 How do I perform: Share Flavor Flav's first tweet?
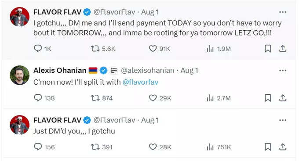(283, 49)
